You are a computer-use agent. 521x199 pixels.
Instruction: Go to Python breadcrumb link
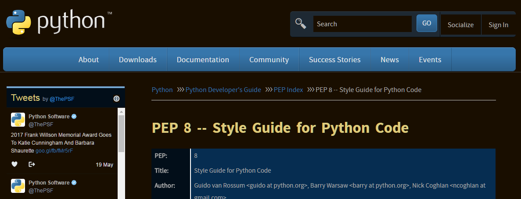[x=162, y=90]
